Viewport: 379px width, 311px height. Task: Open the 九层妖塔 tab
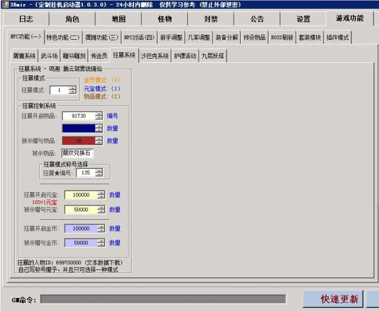[212, 56]
